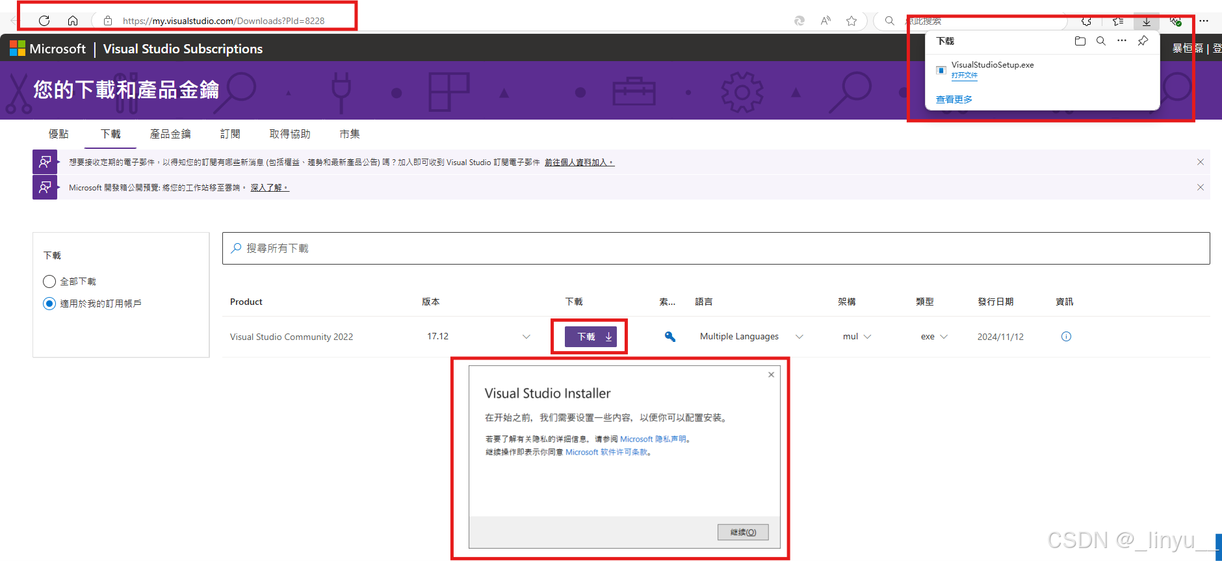Switch to 市集 tab
The image size is (1222, 561).
point(350,134)
